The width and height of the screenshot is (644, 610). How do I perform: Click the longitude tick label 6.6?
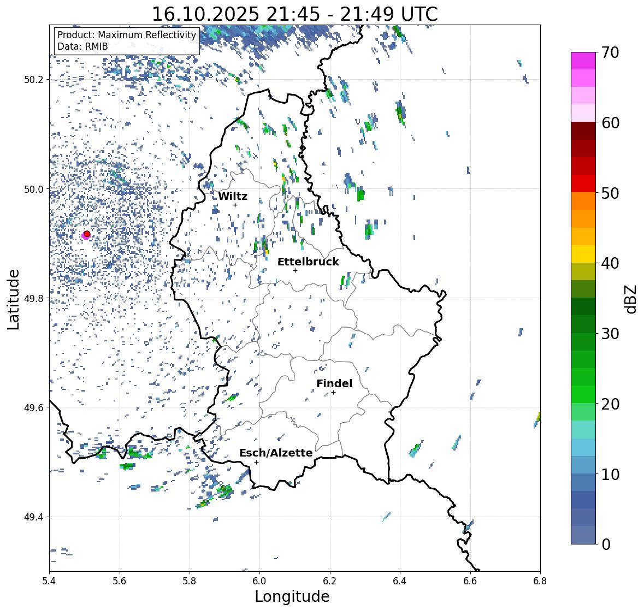(x=470, y=581)
